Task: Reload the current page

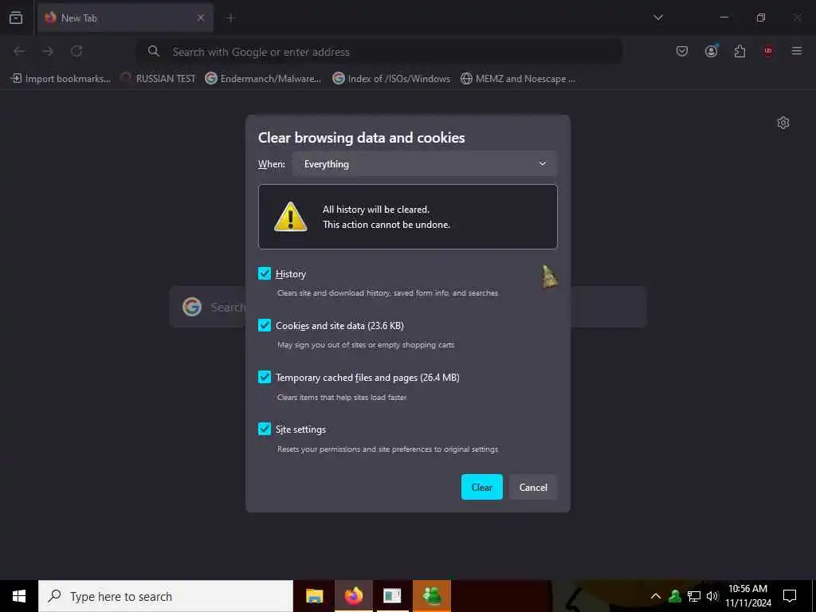Action: (76, 51)
